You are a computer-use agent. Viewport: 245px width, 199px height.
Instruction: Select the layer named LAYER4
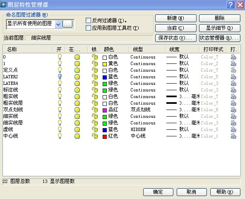[10, 83]
